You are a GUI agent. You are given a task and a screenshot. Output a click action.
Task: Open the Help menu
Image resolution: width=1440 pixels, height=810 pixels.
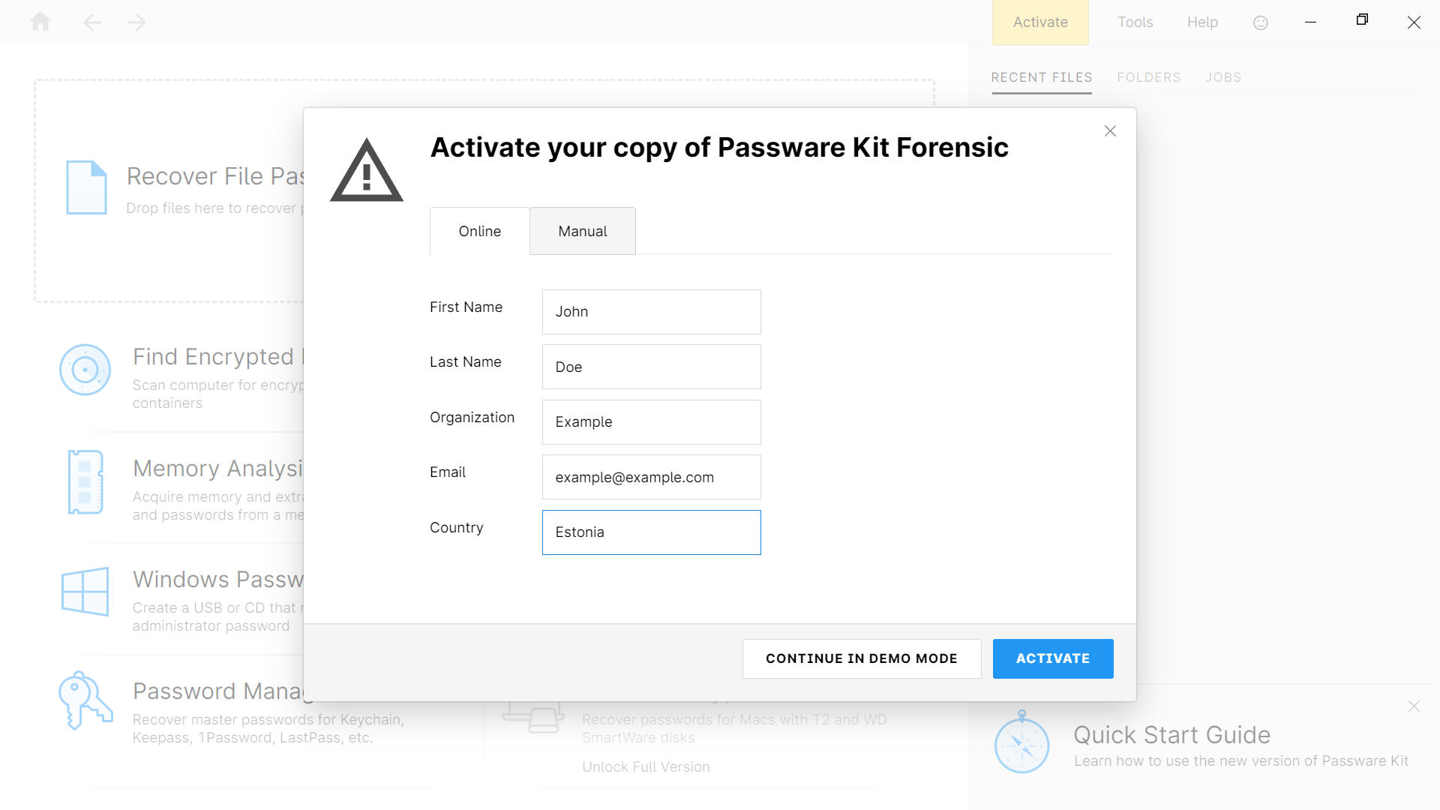coord(1202,22)
